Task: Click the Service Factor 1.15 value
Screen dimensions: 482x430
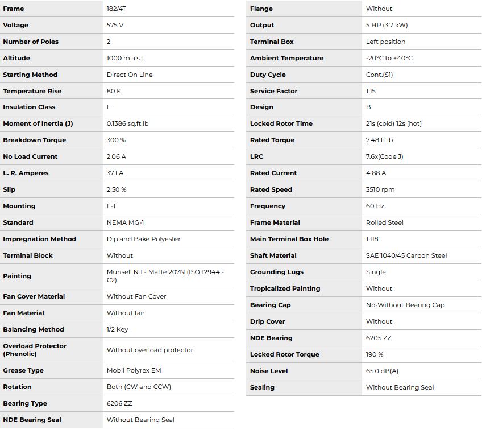Action: (x=371, y=91)
